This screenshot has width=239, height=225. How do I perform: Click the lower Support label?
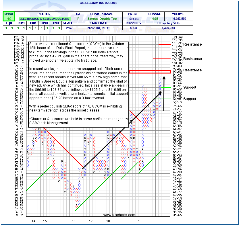pyautogui.click(x=190, y=99)
